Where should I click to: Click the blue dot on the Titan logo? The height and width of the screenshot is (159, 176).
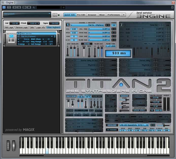(x=121, y=85)
